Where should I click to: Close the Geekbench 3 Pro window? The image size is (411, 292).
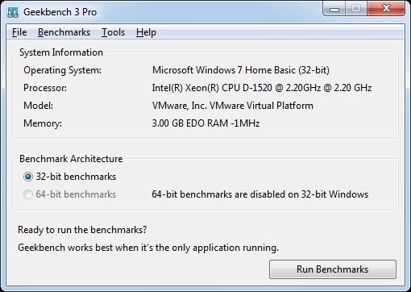coord(386,10)
